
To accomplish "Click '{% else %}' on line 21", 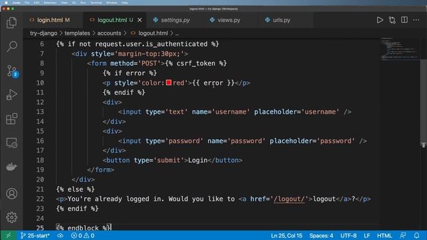I will point(75,189).
